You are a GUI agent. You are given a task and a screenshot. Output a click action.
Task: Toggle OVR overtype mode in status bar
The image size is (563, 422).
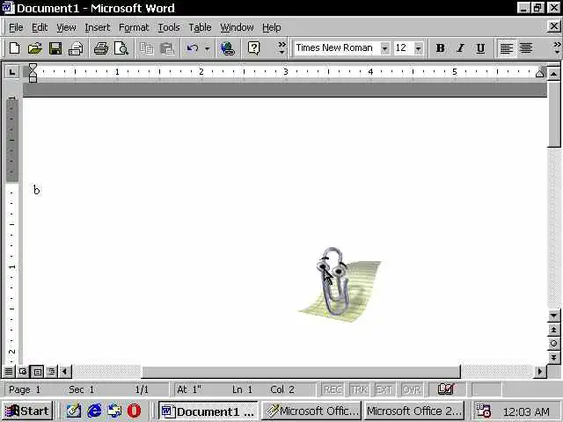[x=411, y=389]
